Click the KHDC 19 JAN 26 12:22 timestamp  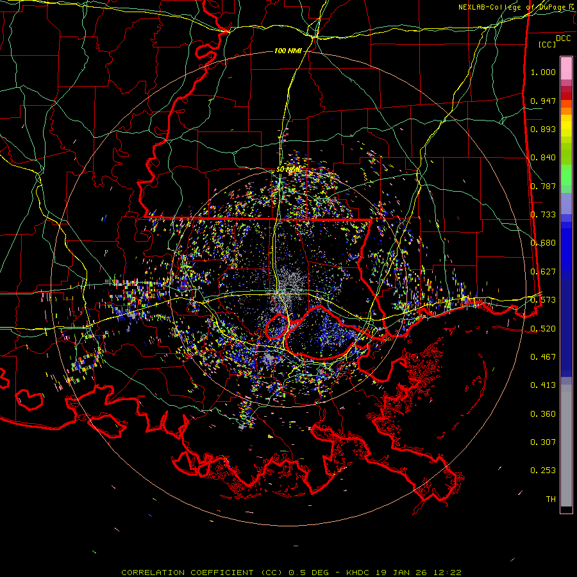(404, 573)
